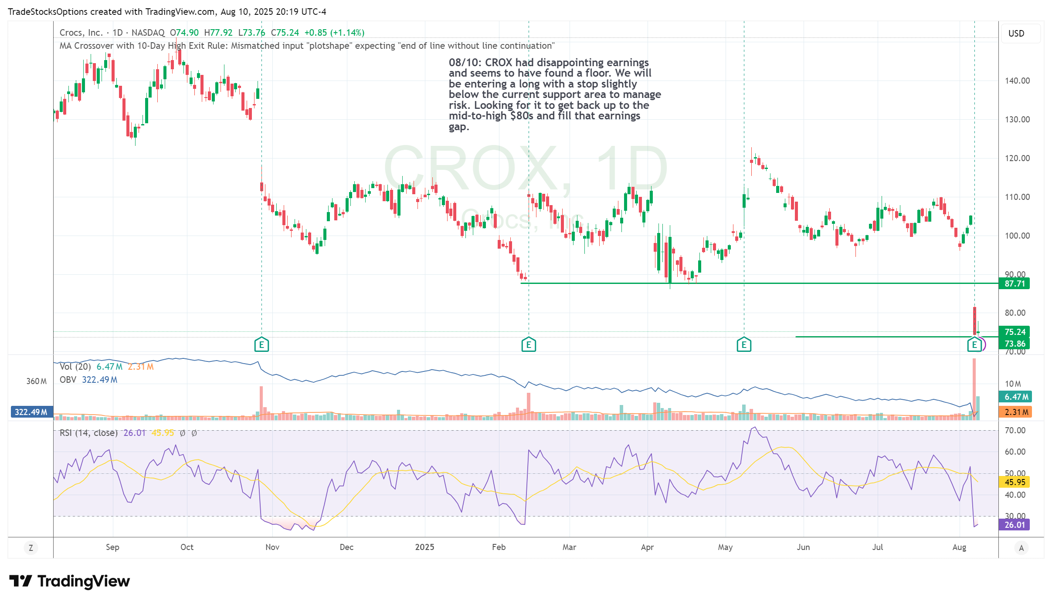This screenshot has width=1052, height=604.
Task: Click the 2025 label on time axis
Action: (x=424, y=547)
